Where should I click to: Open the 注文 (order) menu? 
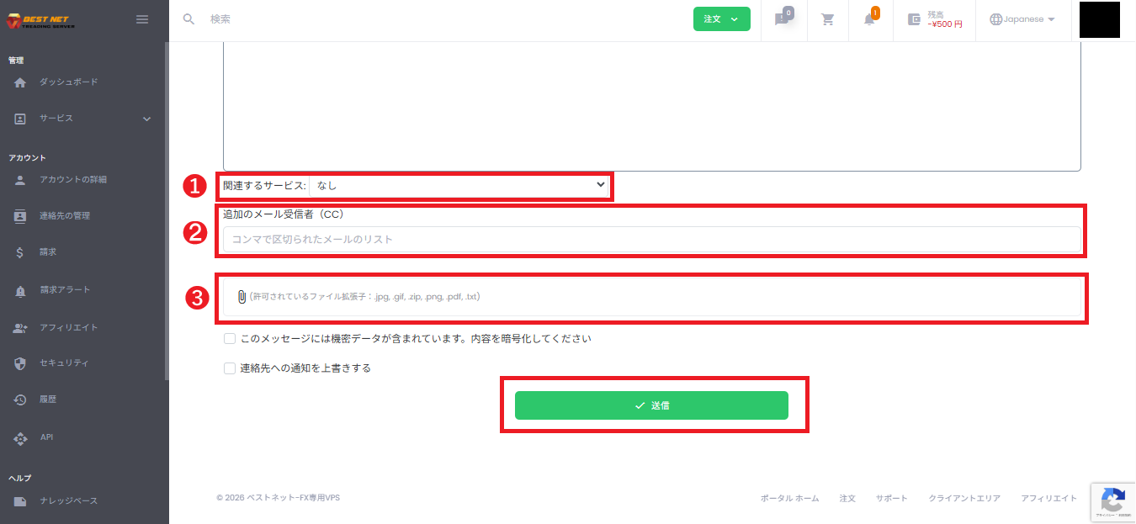click(721, 19)
